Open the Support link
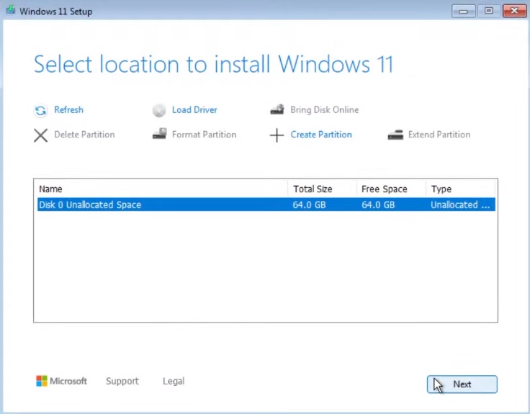 [122, 381]
